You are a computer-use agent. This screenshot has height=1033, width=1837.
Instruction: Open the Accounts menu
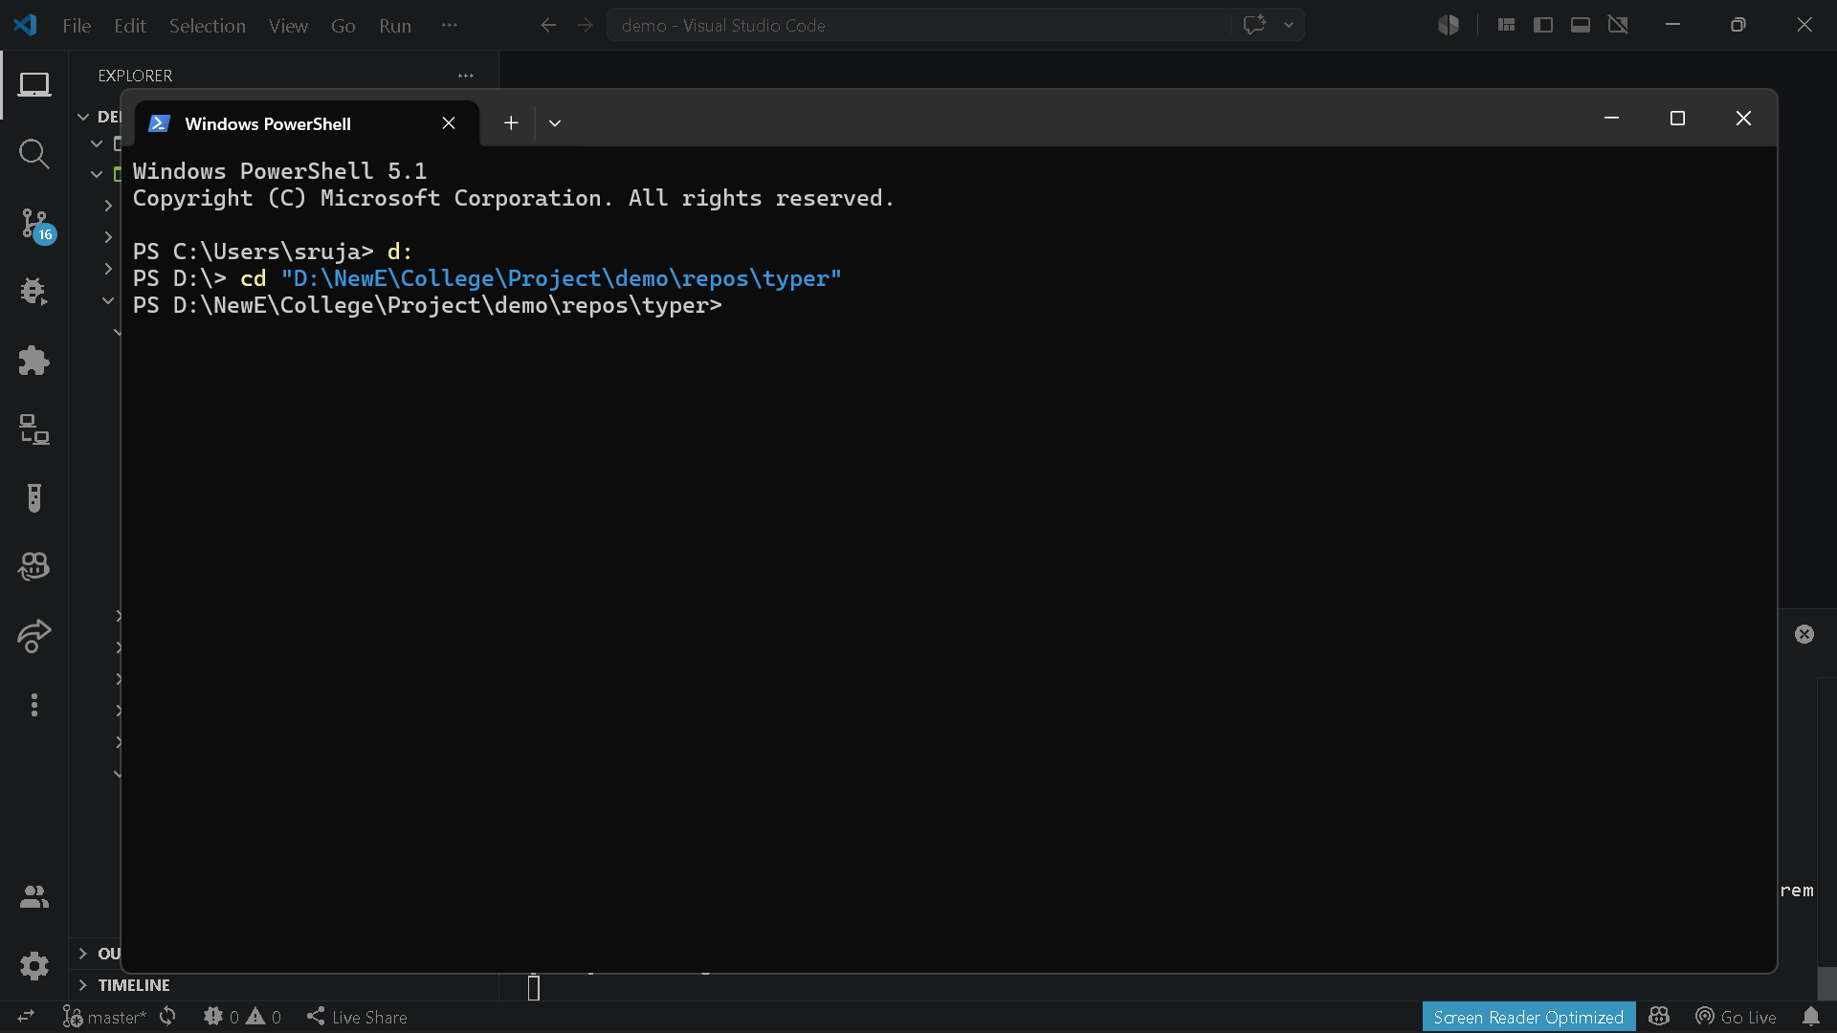point(34,897)
